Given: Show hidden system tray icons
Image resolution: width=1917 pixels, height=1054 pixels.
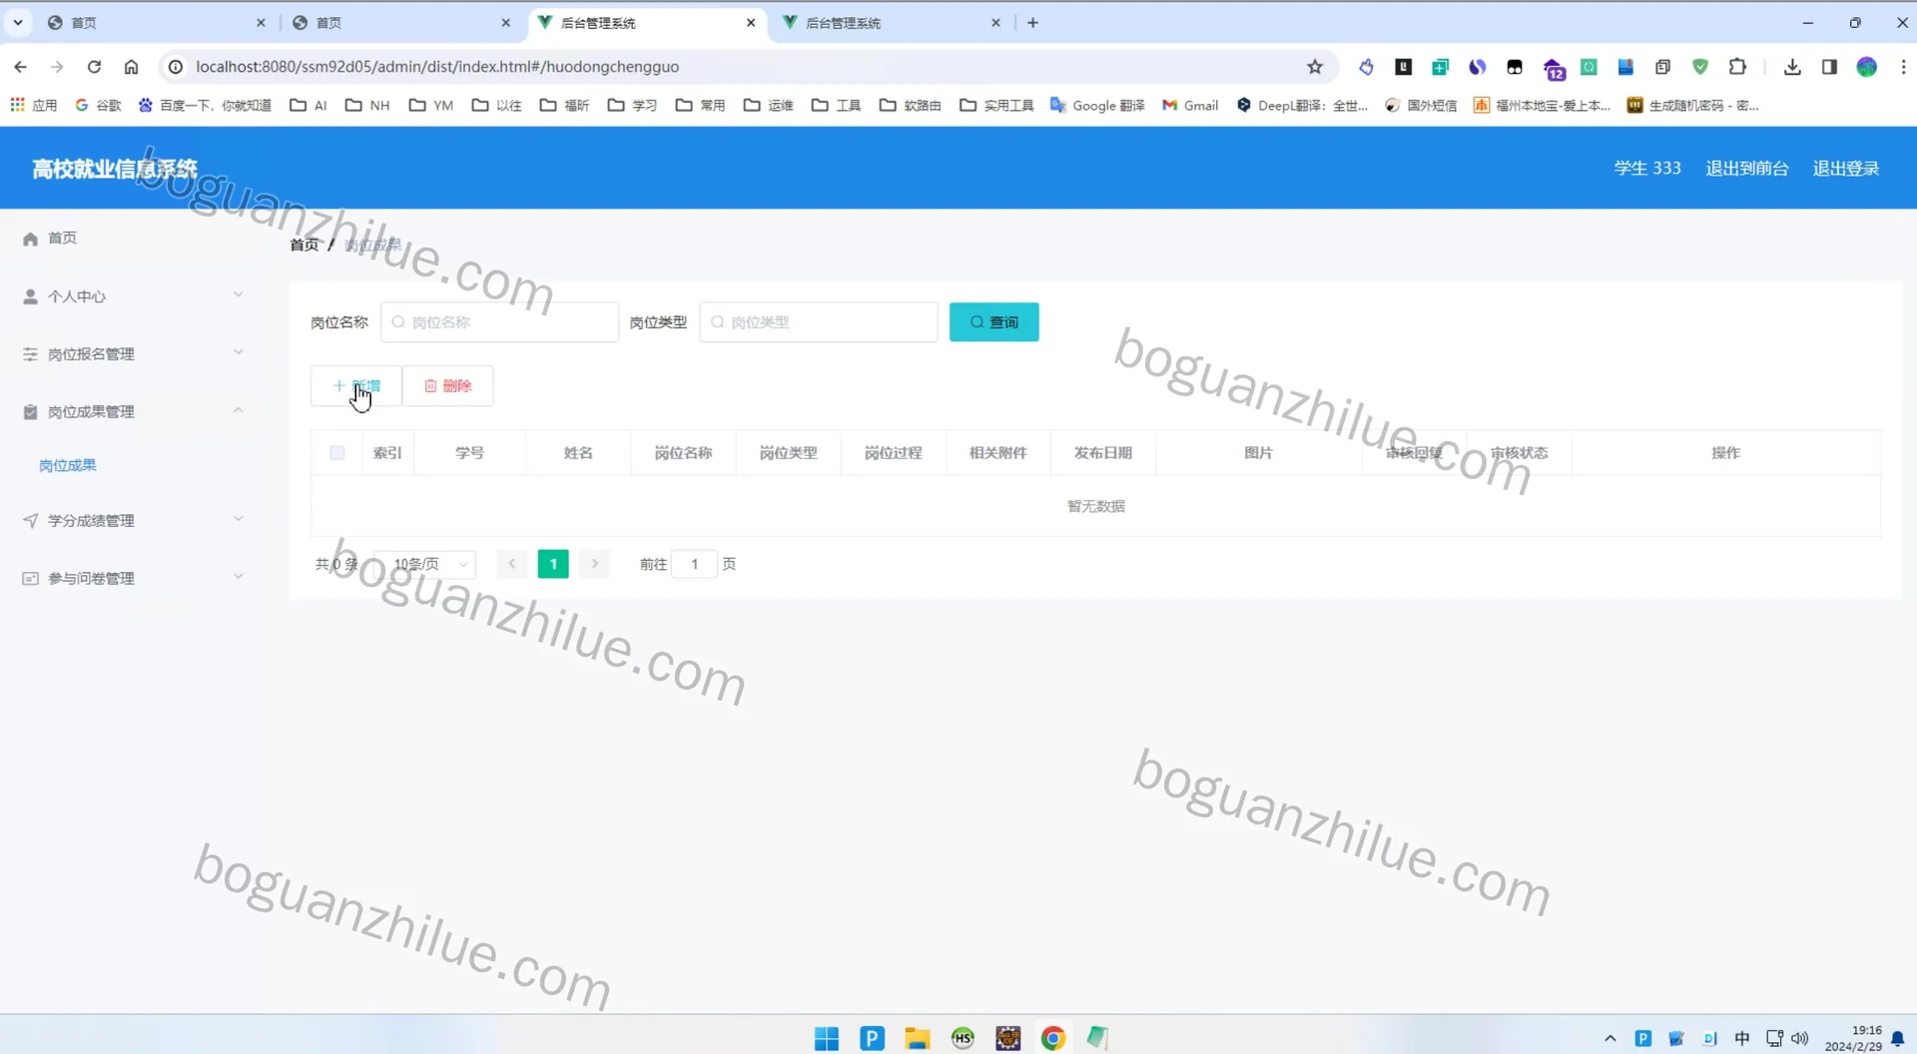Looking at the screenshot, I should (x=1609, y=1038).
